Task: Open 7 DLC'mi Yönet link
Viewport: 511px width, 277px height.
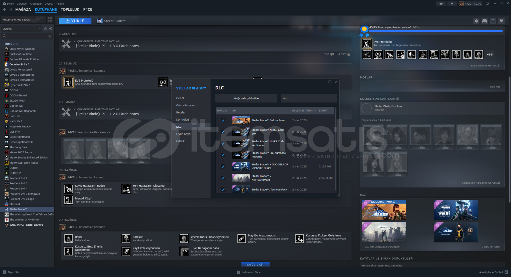Action: coord(491,247)
